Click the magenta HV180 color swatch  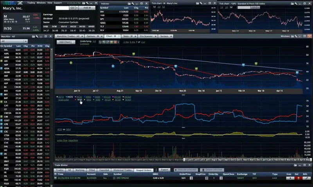pos(113,97)
